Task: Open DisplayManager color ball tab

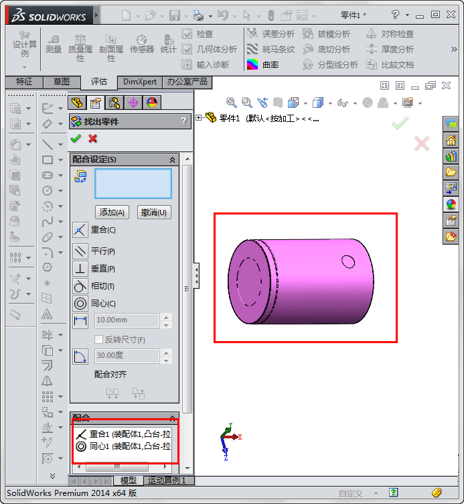Action: [152, 103]
